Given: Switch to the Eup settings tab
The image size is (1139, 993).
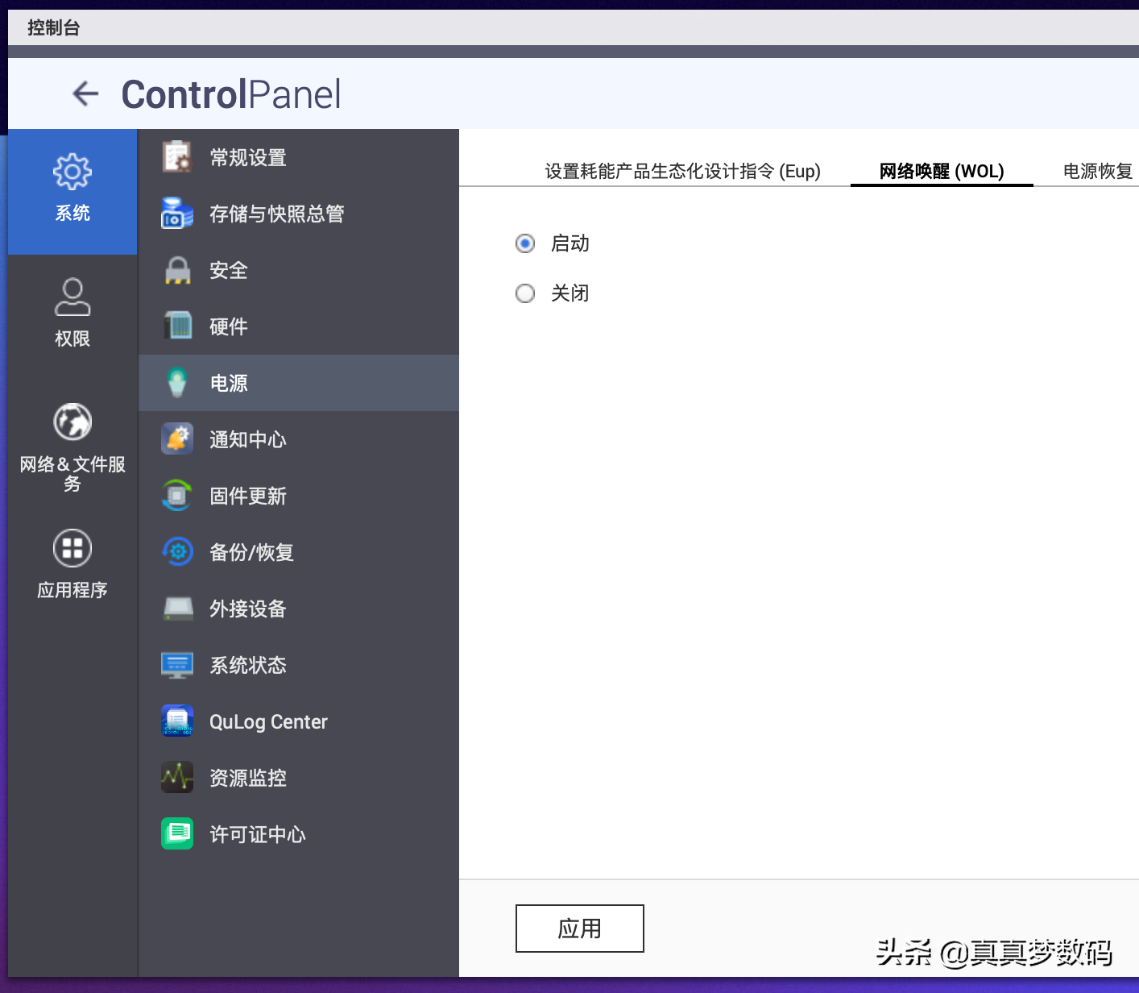Looking at the screenshot, I should [x=682, y=171].
